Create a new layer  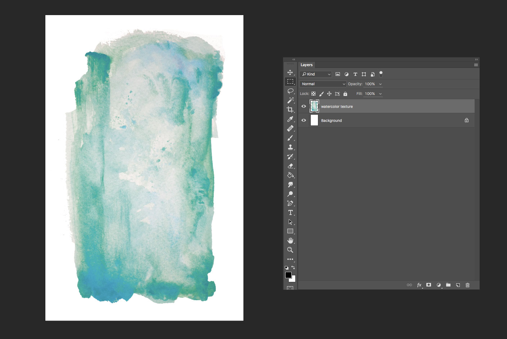pyautogui.click(x=458, y=285)
